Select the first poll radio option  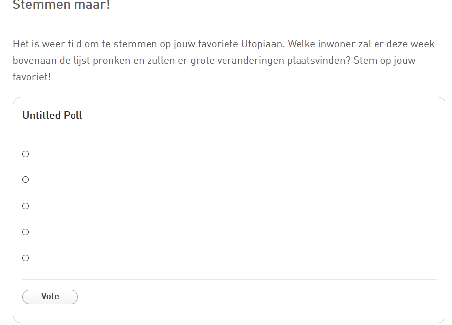click(26, 154)
